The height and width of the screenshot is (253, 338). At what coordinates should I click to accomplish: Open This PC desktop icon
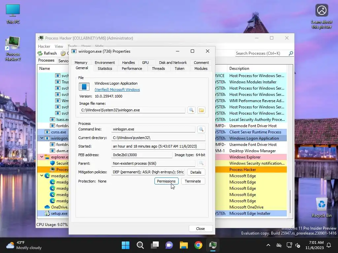coord(13,14)
